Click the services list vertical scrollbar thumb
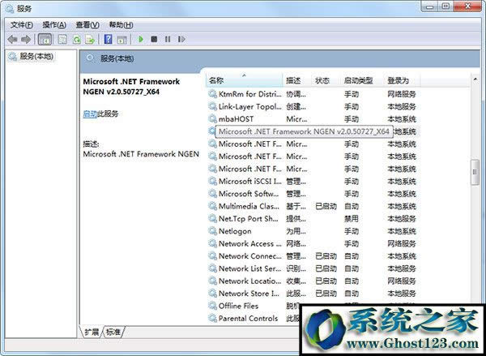 coord(475,172)
